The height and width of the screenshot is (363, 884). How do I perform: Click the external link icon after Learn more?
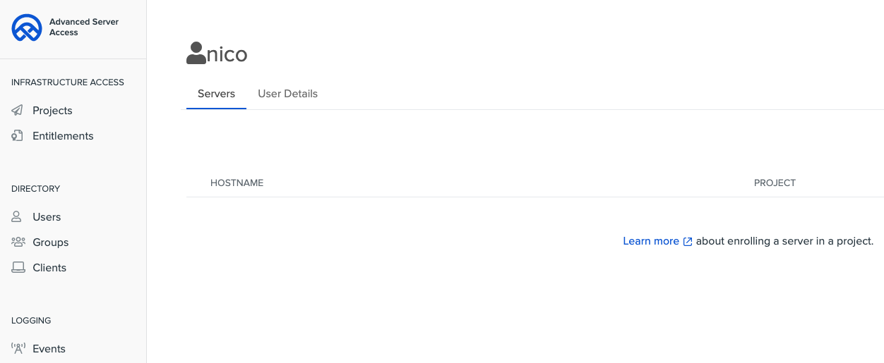coord(688,242)
